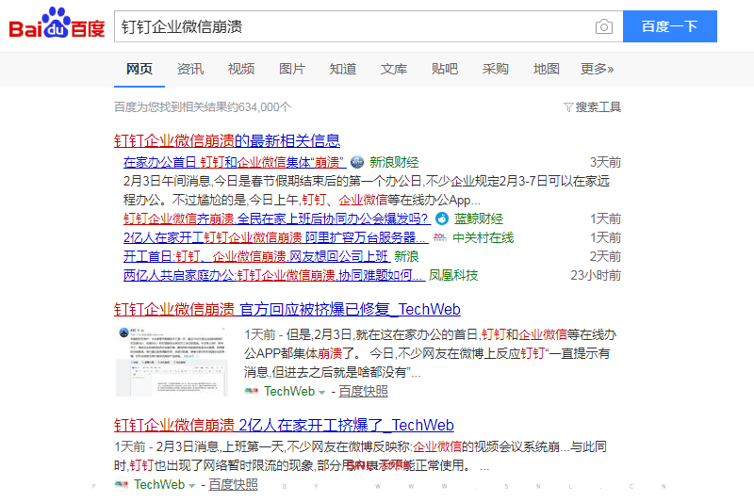Switch to the 地图 tab
754x502 pixels.
click(x=547, y=69)
